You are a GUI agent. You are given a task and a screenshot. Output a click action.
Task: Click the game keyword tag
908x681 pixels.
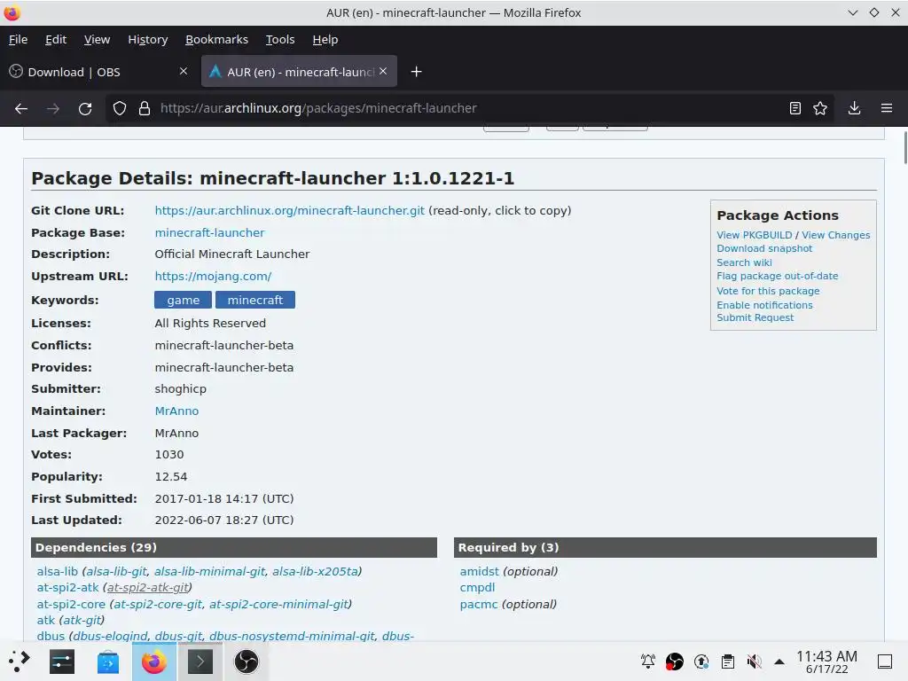[x=183, y=300]
